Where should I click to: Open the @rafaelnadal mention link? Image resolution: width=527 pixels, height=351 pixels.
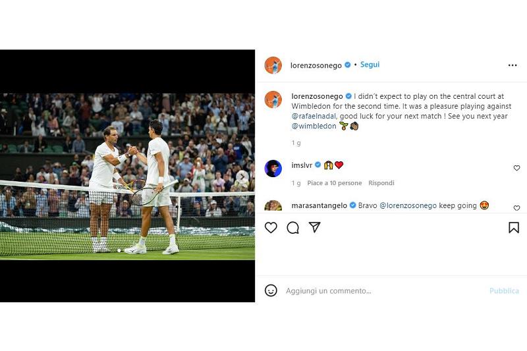coord(314,116)
